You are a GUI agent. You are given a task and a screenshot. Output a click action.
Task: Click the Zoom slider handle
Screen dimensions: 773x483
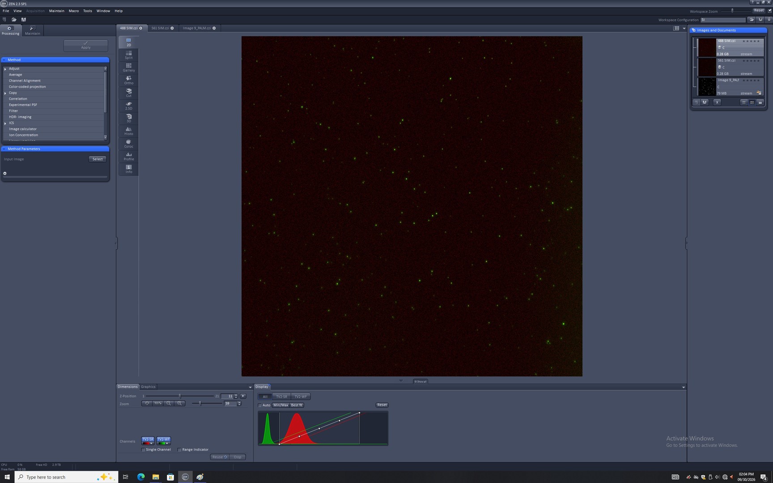point(200,403)
